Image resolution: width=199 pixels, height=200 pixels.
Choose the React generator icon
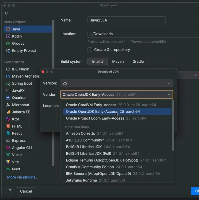pyautogui.click(x=8, y=133)
